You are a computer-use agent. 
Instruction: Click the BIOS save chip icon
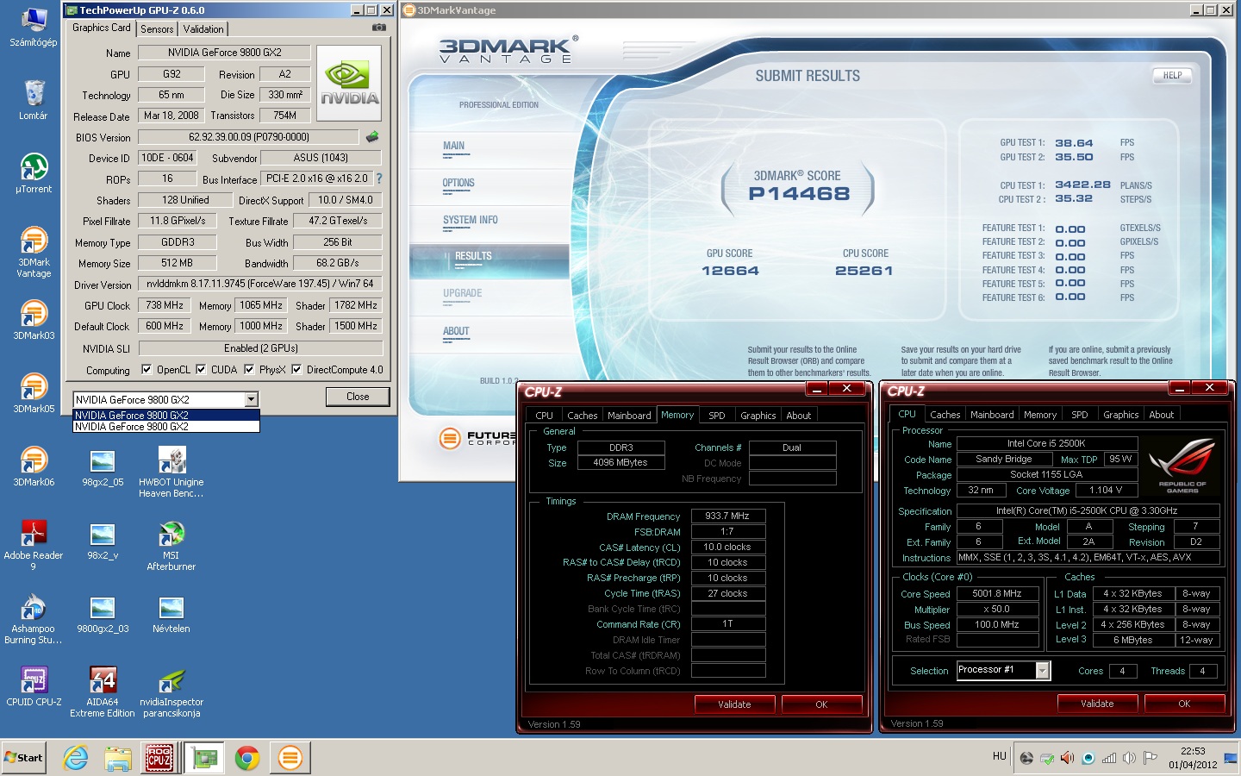coord(372,136)
